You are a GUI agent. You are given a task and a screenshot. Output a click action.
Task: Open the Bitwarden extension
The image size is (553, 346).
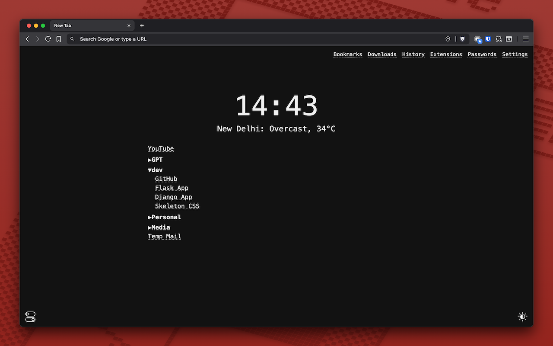pyautogui.click(x=488, y=39)
